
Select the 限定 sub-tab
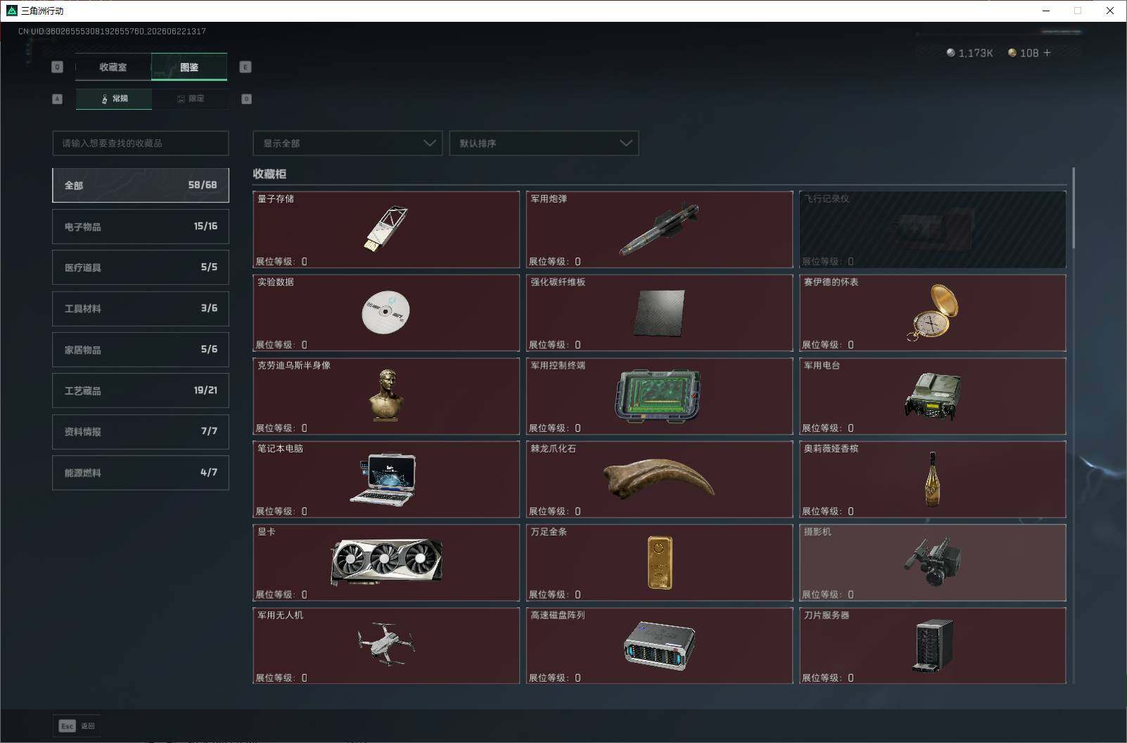pos(190,99)
